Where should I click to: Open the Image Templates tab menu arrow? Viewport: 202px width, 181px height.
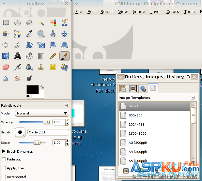[x=193, y=98]
